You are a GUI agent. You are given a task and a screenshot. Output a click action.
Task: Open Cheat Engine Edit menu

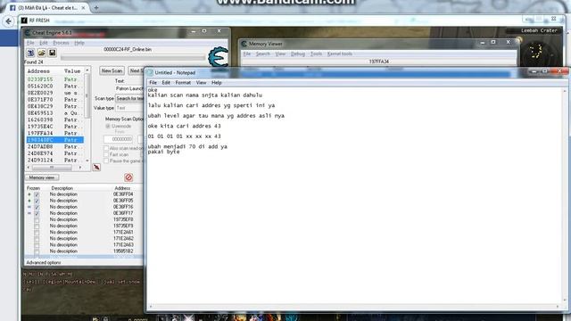coord(44,43)
